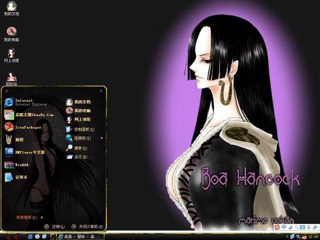Toggle the half-moon full/half width mode
The height and width of the screenshot is (240, 320).
click(x=290, y=227)
